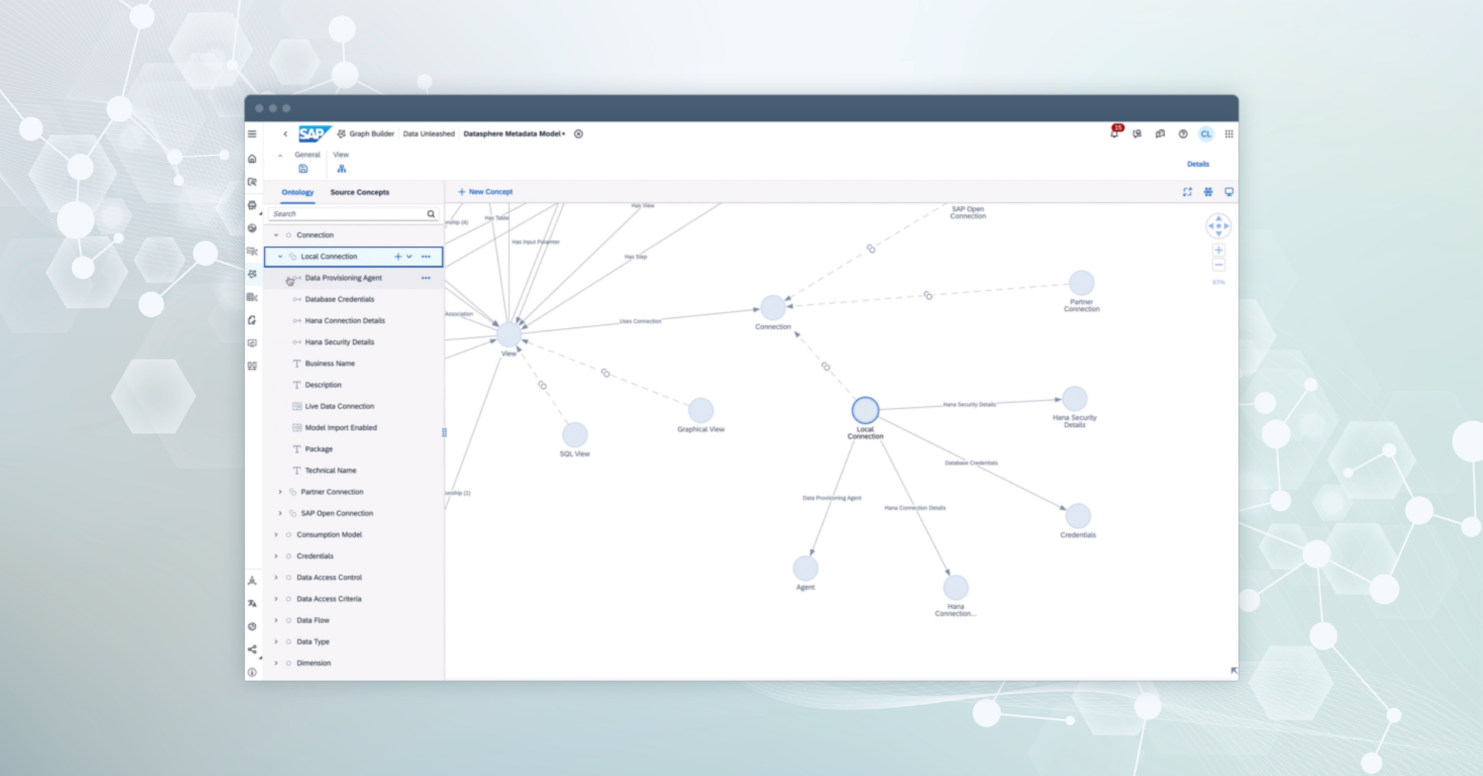Select Model Import Enabled in the tree
This screenshot has height=776, width=1483.
point(354,428)
